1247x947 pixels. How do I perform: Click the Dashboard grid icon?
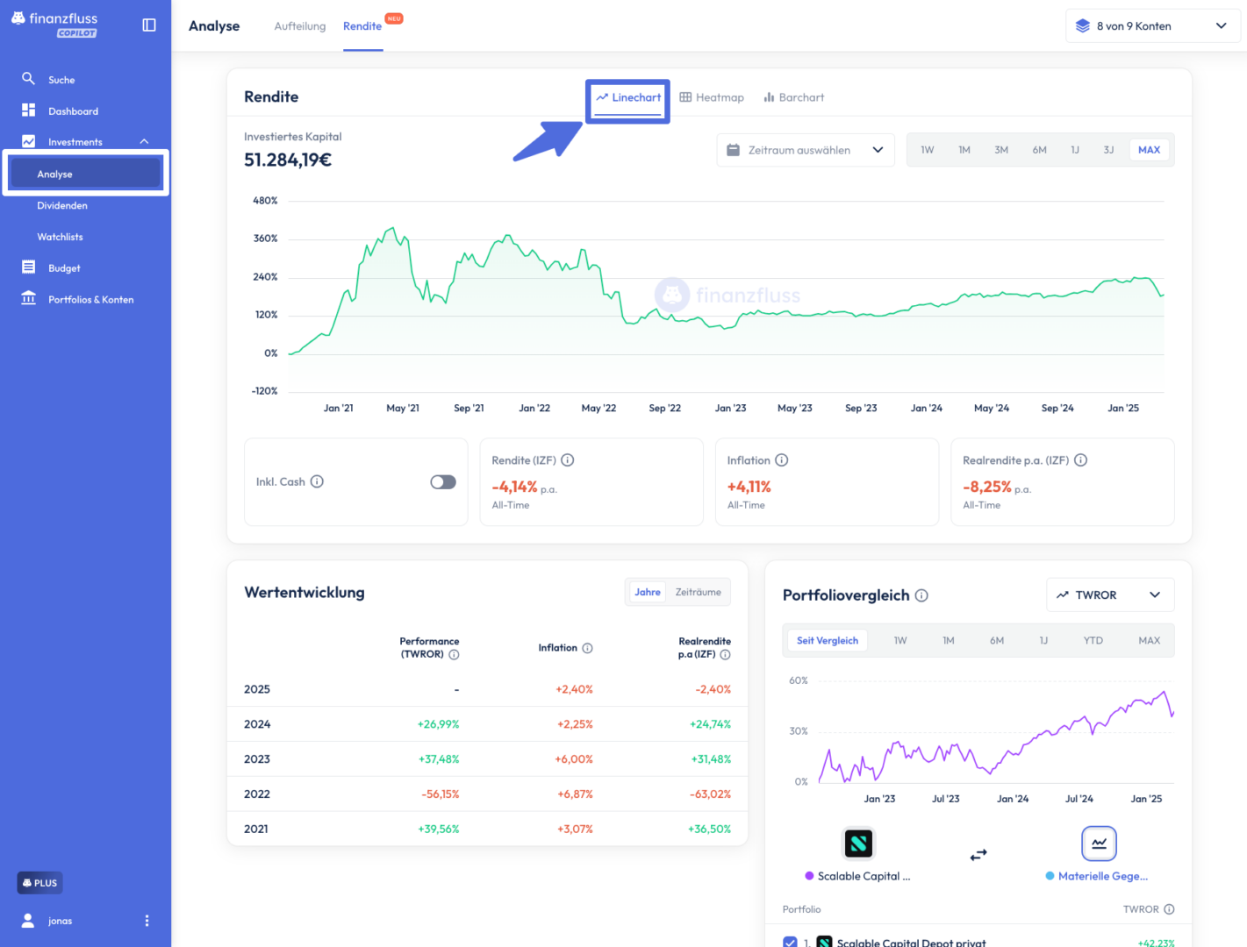28,110
